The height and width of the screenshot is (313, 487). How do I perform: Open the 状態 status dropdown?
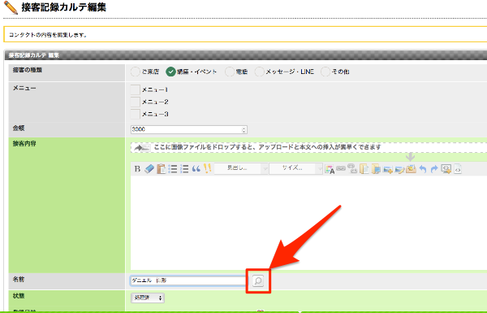pyautogui.click(x=148, y=298)
